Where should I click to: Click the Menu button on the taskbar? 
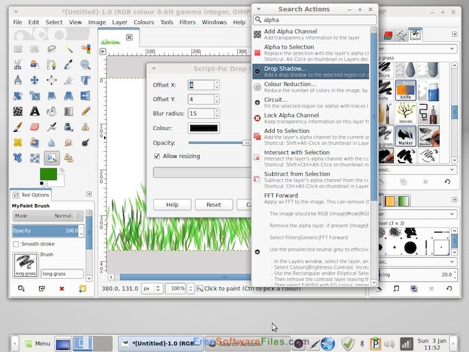[x=37, y=343]
